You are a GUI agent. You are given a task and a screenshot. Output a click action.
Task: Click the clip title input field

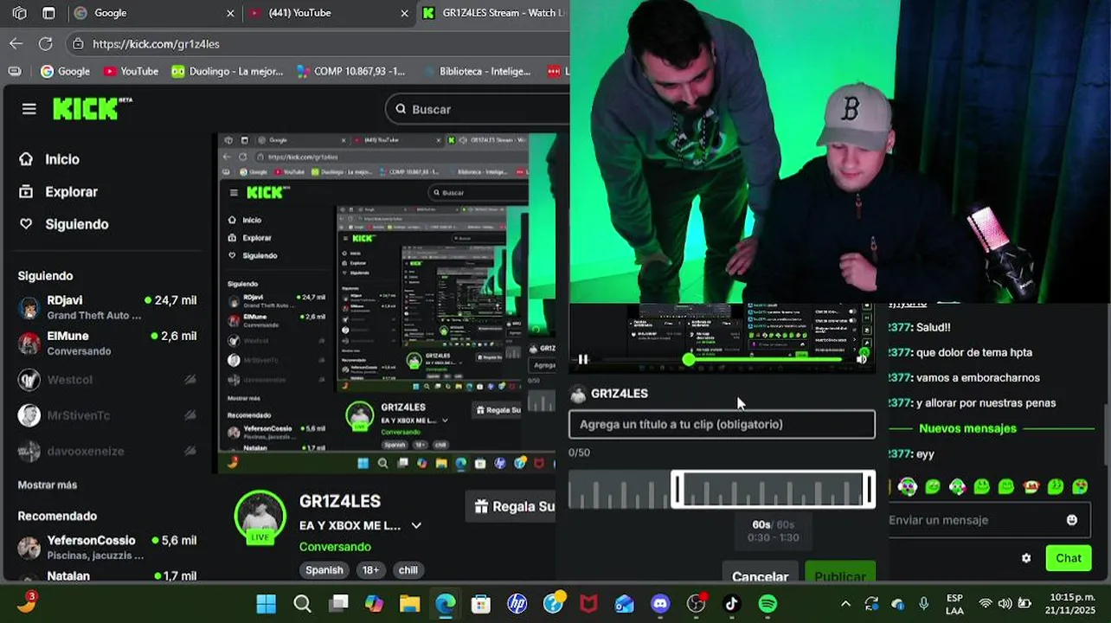coord(722,424)
